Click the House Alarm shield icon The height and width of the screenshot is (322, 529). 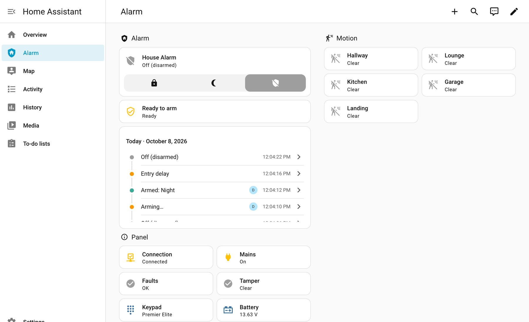click(x=130, y=61)
